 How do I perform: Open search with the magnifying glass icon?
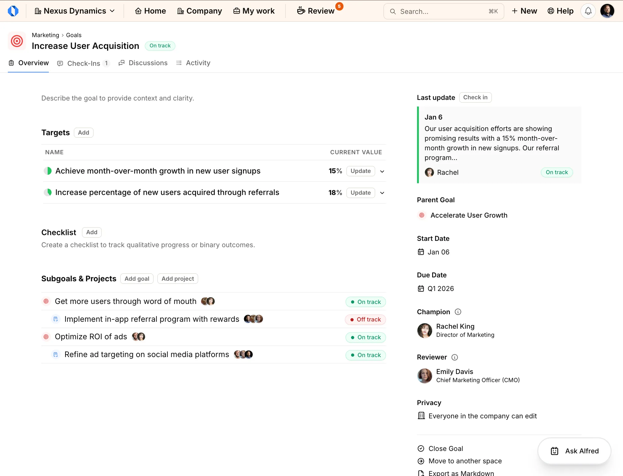pyautogui.click(x=393, y=11)
